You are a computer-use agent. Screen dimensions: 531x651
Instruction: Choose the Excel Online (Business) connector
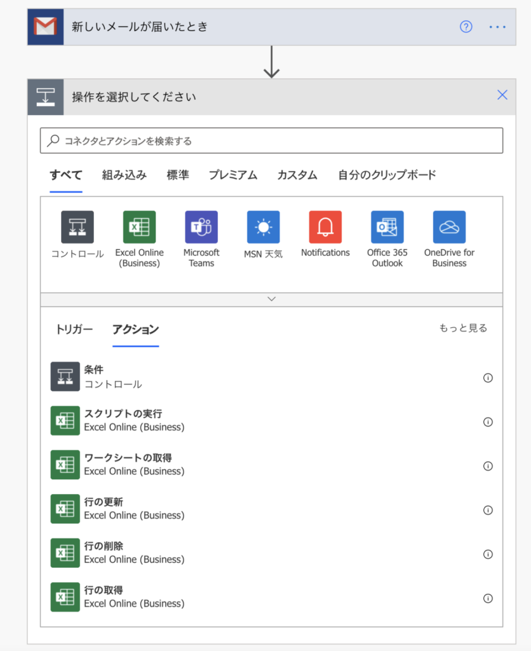pos(139,240)
